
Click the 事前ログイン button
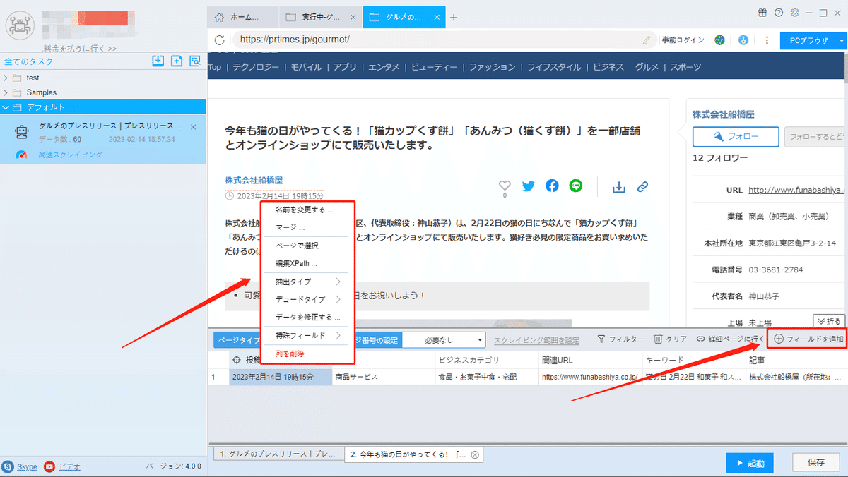coord(683,40)
